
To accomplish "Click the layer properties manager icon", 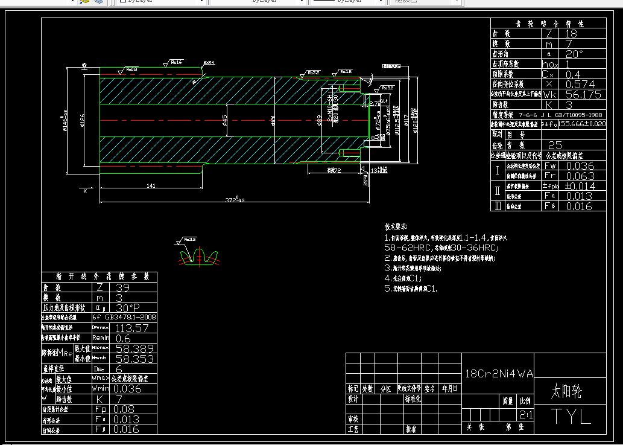I will pos(84,2).
